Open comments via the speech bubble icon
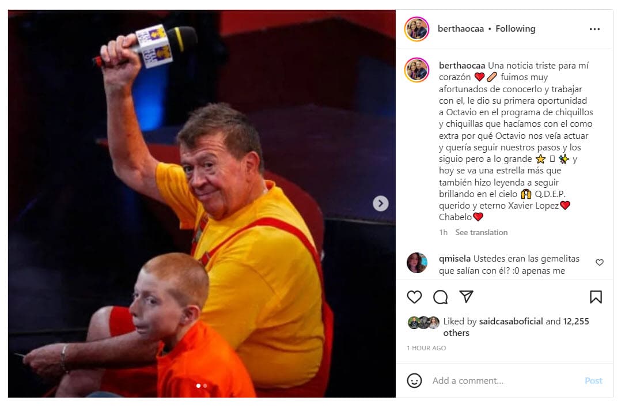625x412 pixels. 441,297
